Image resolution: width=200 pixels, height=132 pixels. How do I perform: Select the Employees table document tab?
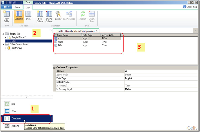pyautogui.click(x=76, y=31)
